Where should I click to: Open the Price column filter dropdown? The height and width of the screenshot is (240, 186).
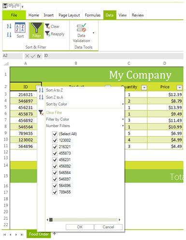[x=179, y=87]
